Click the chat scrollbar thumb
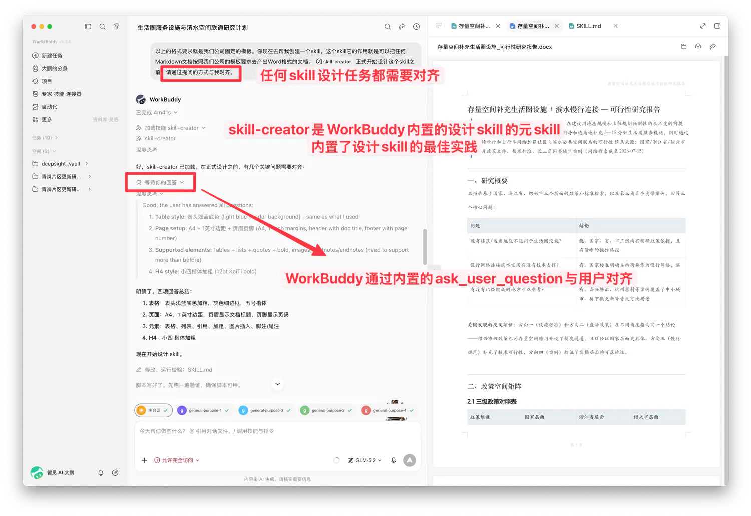This screenshot has height=516, width=751. [425, 247]
